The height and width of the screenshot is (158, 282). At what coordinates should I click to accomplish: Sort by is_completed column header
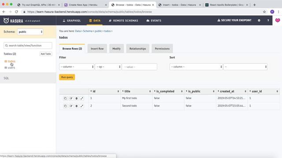[x=168, y=91]
